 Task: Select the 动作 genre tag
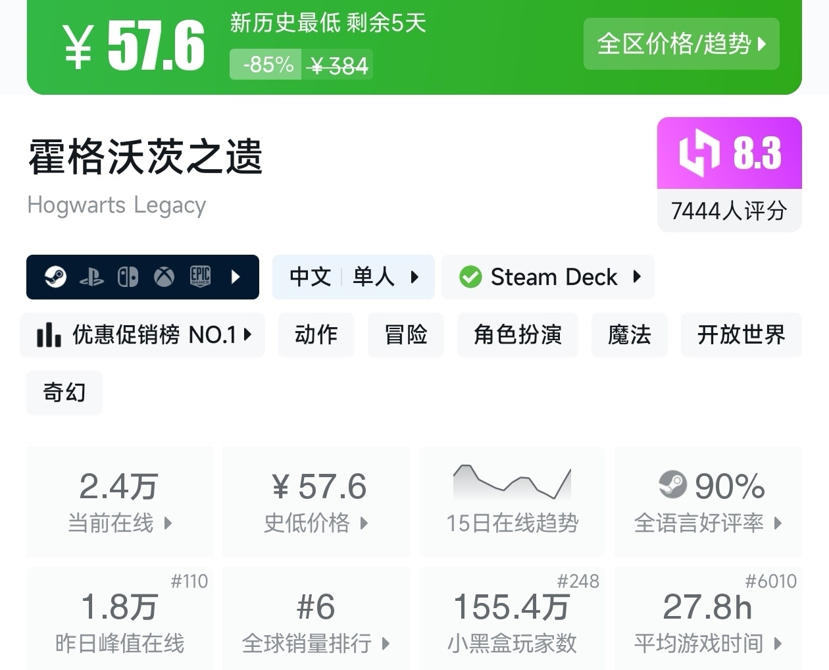tap(316, 335)
